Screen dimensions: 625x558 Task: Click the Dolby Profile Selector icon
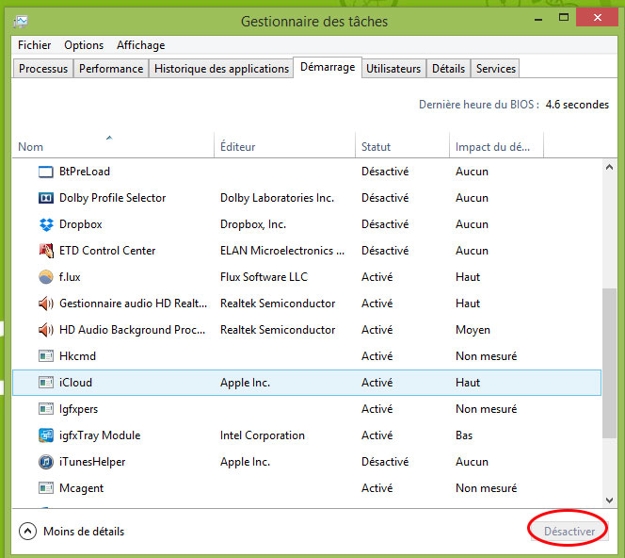coord(46,198)
